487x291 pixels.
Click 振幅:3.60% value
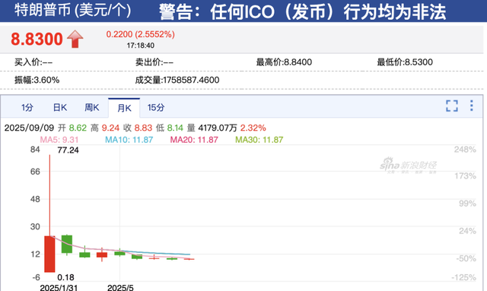point(37,80)
